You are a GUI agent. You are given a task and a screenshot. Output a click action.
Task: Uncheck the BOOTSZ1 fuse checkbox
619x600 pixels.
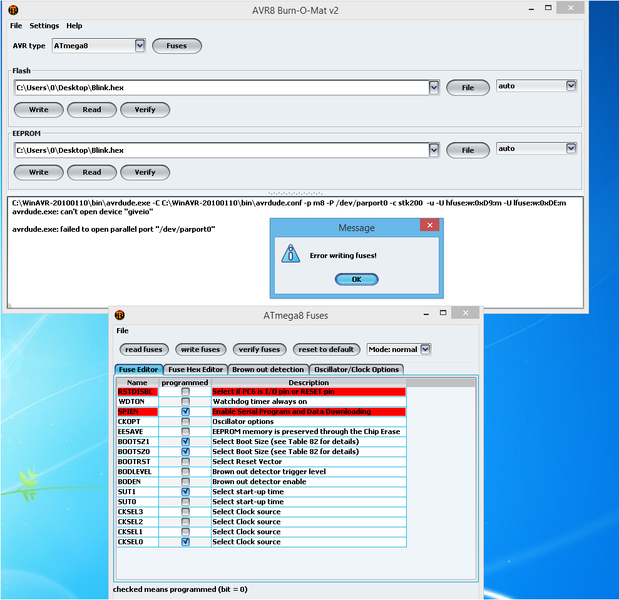pos(185,442)
